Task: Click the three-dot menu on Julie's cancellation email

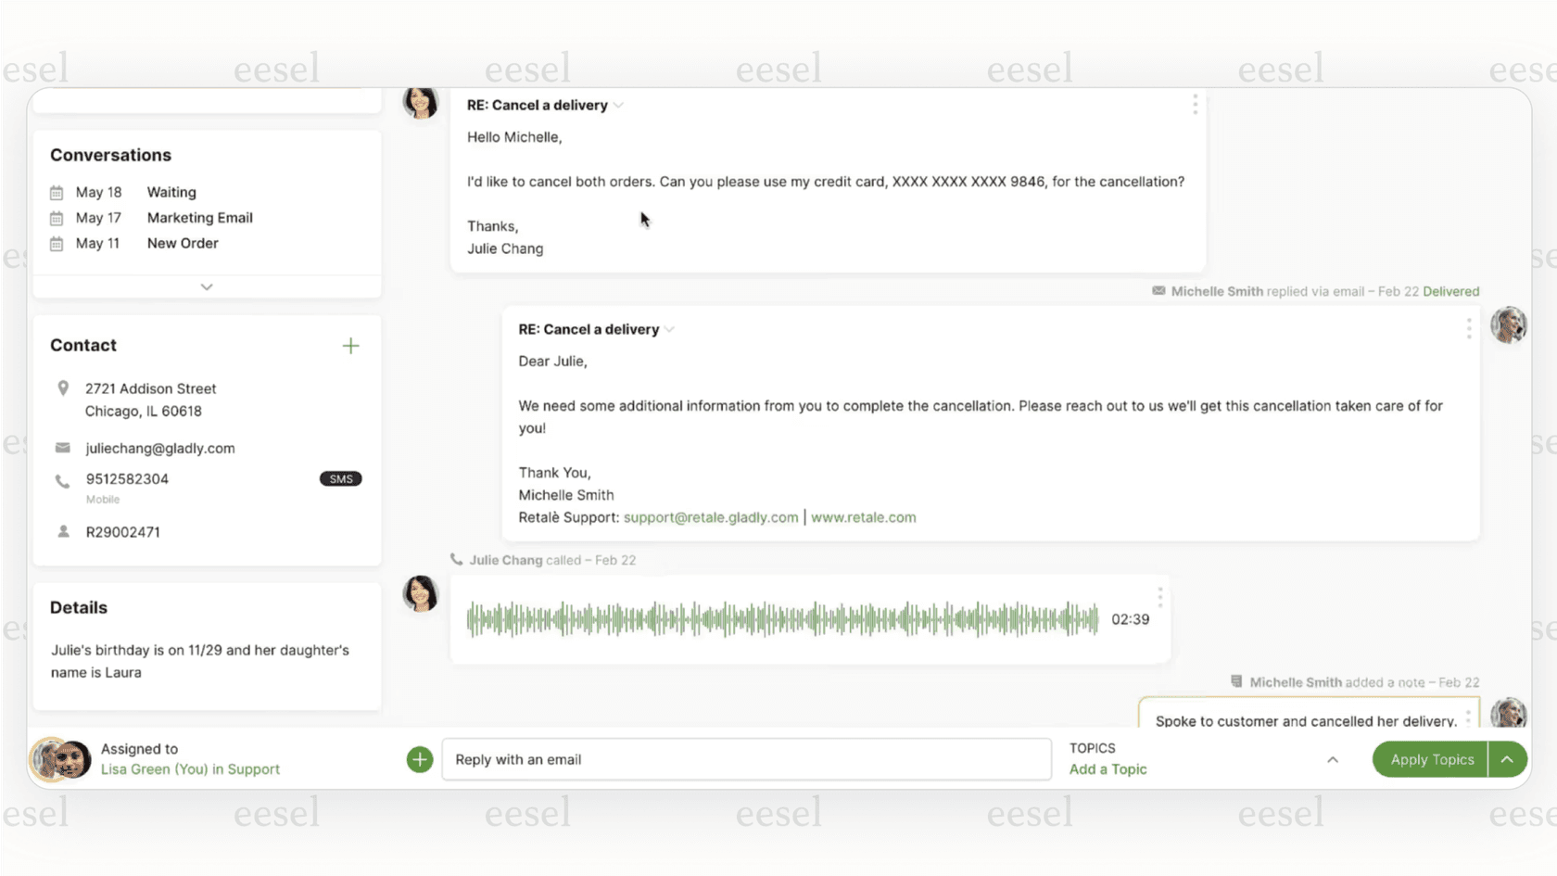Action: [1195, 105]
